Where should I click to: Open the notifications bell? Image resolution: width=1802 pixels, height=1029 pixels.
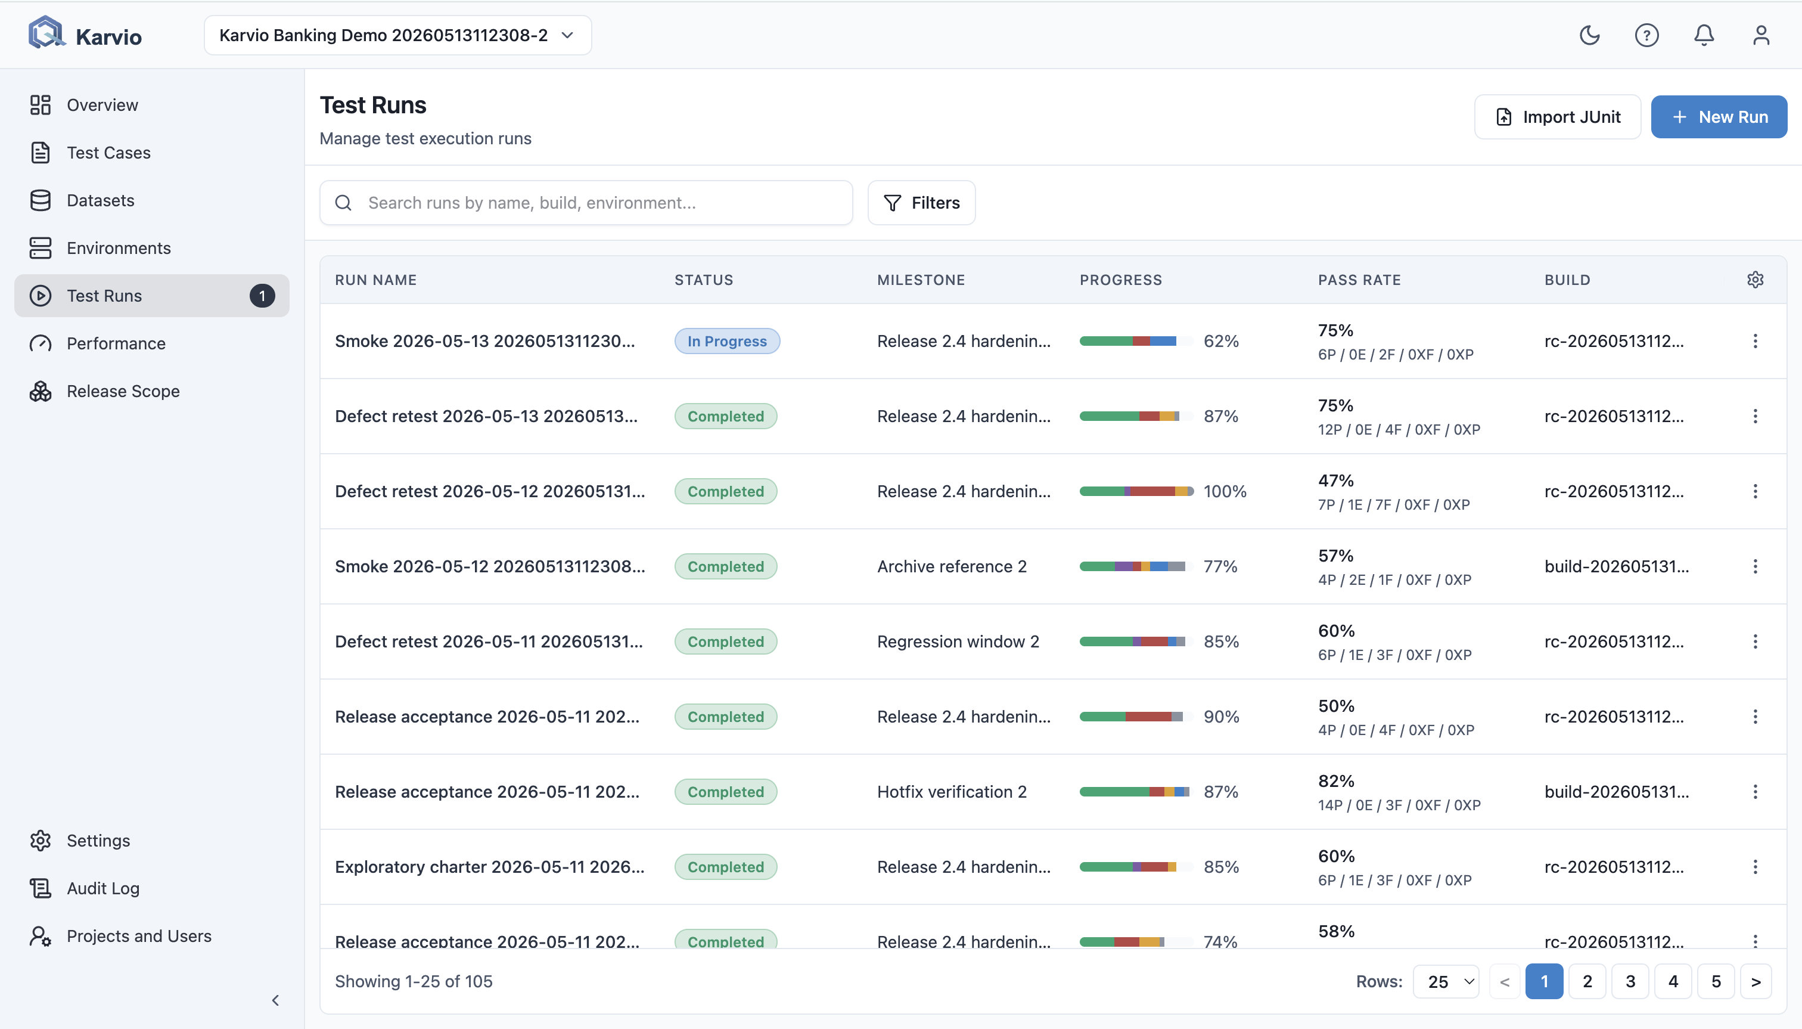pyautogui.click(x=1704, y=35)
